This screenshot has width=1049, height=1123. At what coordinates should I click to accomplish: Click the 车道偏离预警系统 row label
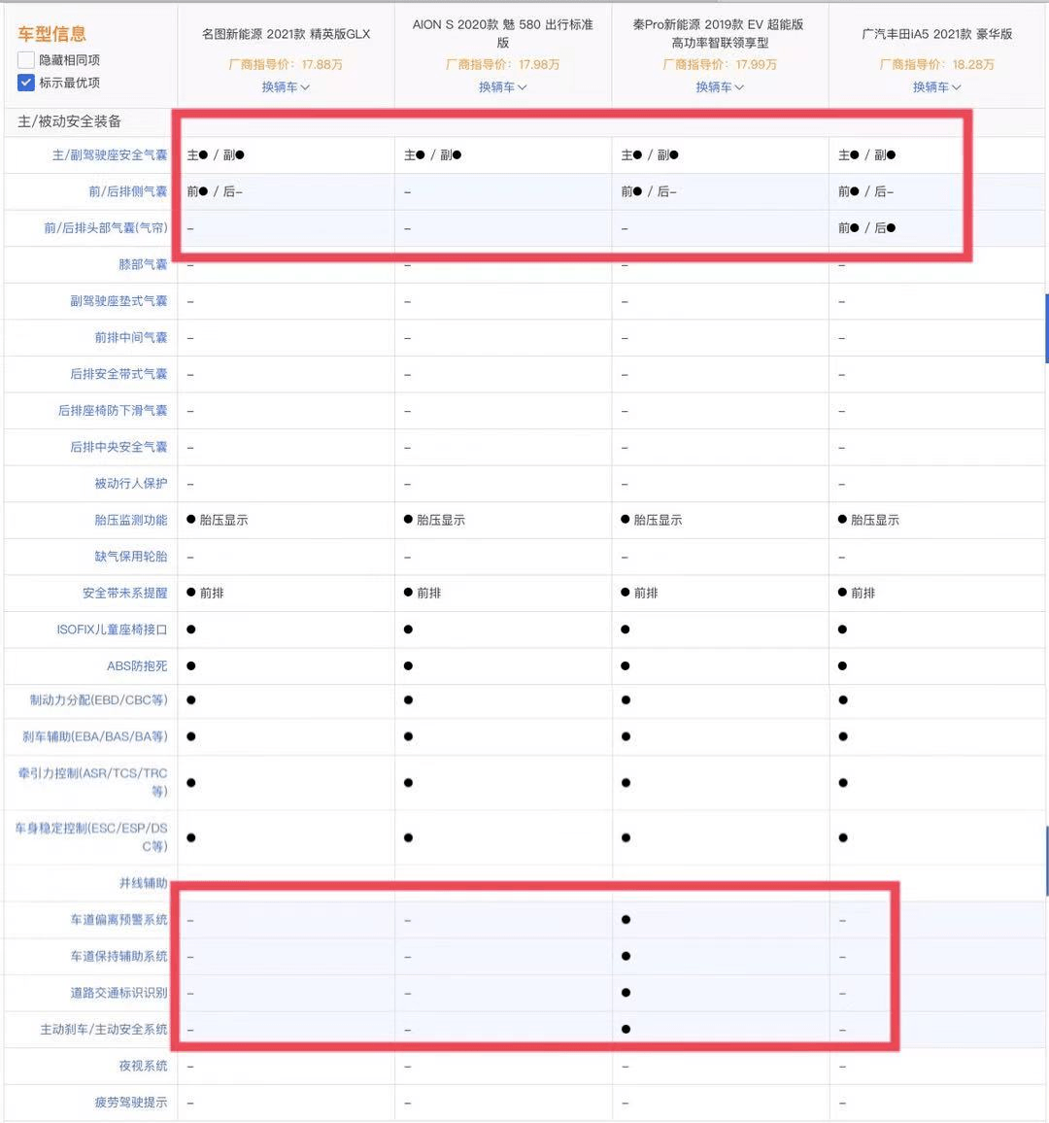pos(118,920)
